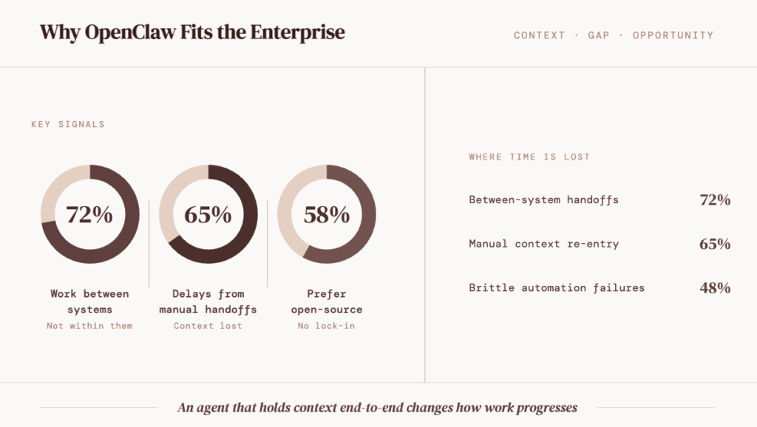This screenshot has width=757, height=427.
Task: Click the WHERE TIME IS LOST heading
Action: tap(529, 157)
